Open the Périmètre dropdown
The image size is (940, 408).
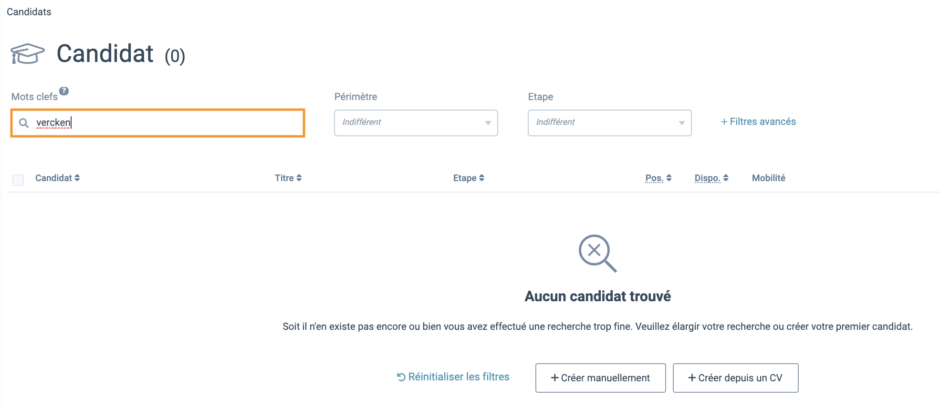[416, 123]
